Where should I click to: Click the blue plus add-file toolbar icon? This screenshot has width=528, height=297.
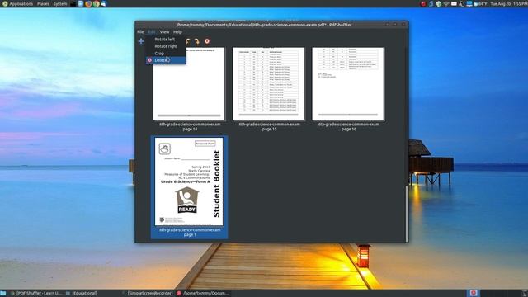click(x=141, y=41)
